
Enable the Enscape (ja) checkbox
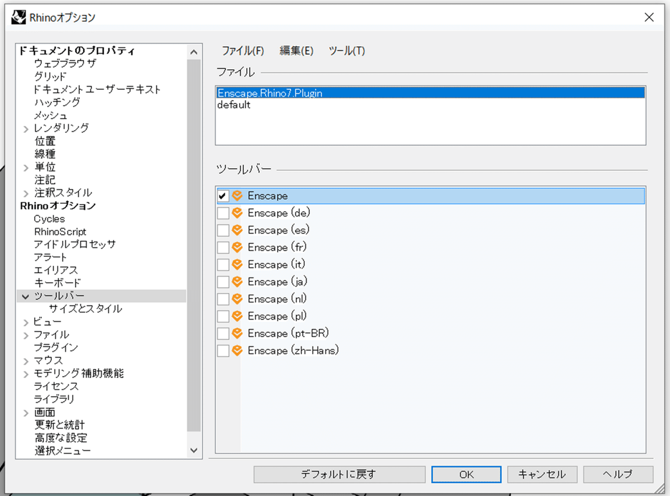223,282
